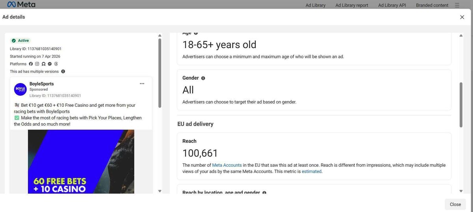Open the Meta Accounts link
Screen dimensions: 473x212
227,165
